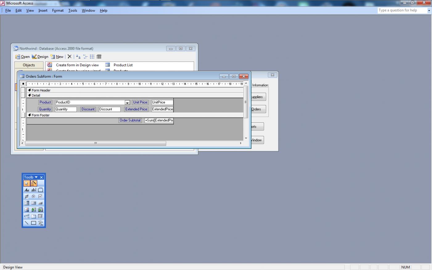Click the Delete X icon in database toolbar
This screenshot has width=432, height=270.
pos(70,57)
